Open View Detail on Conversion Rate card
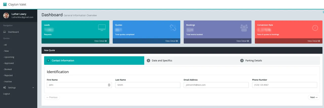 pos(314,41)
